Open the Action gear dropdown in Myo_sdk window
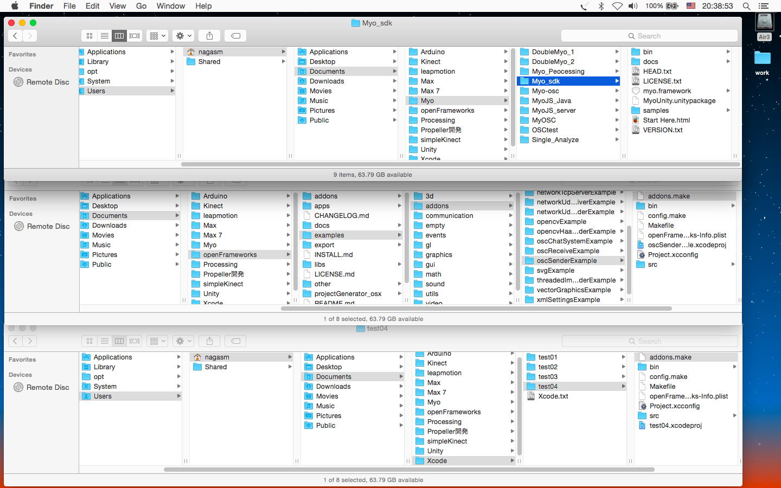The image size is (781, 488). [x=183, y=36]
